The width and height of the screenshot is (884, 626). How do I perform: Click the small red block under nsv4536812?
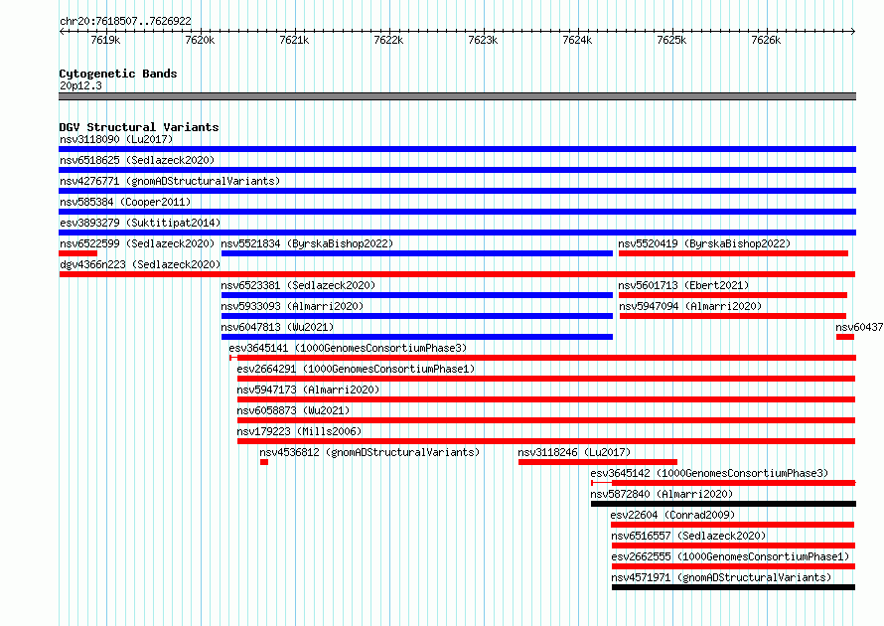264,462
